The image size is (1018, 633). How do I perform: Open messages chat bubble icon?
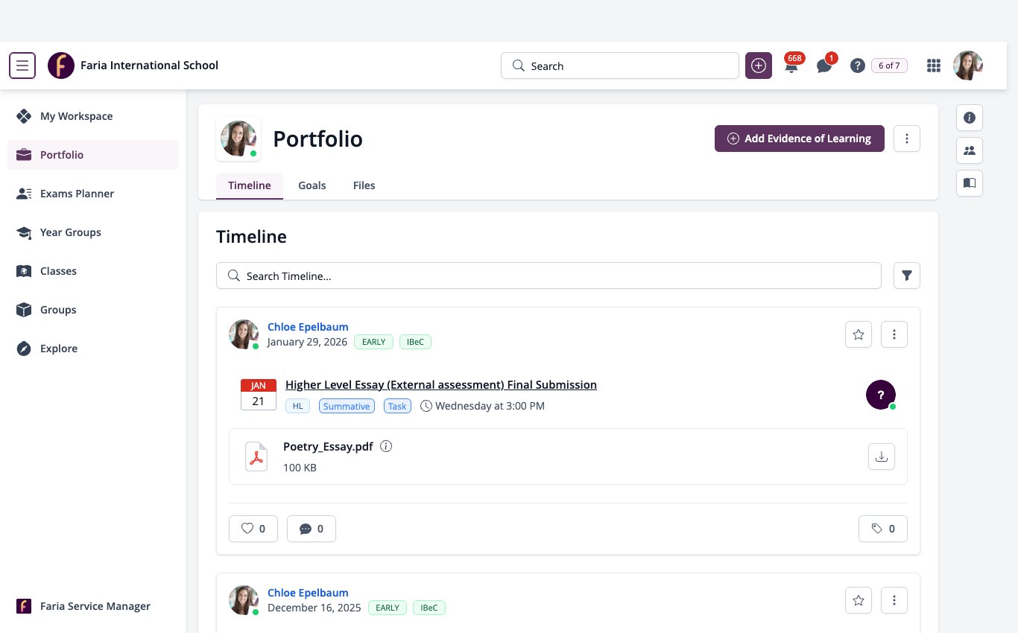tap(824, 66)
